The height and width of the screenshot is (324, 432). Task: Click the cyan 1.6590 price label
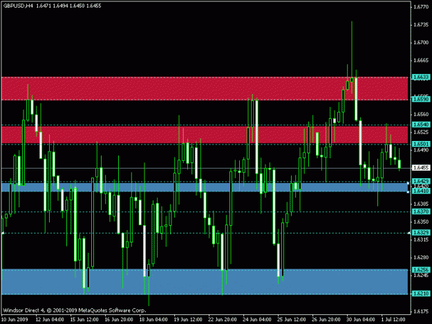coord(421,99)
